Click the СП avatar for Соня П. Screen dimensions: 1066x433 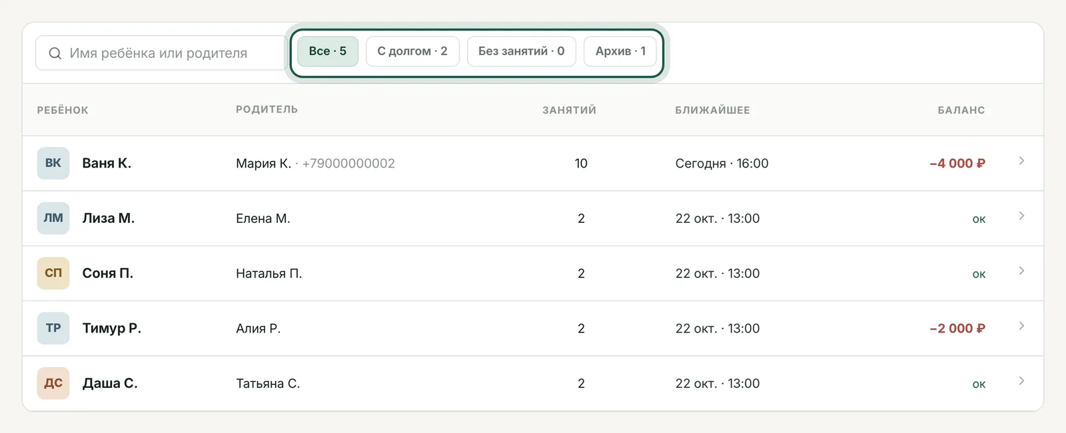(x=53, y=273)
